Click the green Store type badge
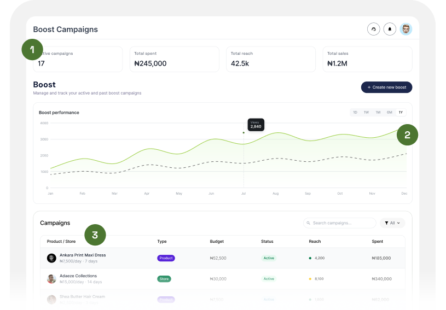This screenshot has width=446, height=310. [164, 279]
